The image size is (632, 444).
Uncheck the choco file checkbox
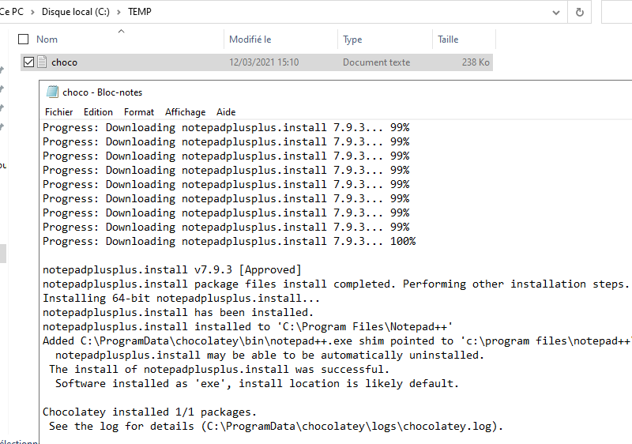click(x=29, y=62)
